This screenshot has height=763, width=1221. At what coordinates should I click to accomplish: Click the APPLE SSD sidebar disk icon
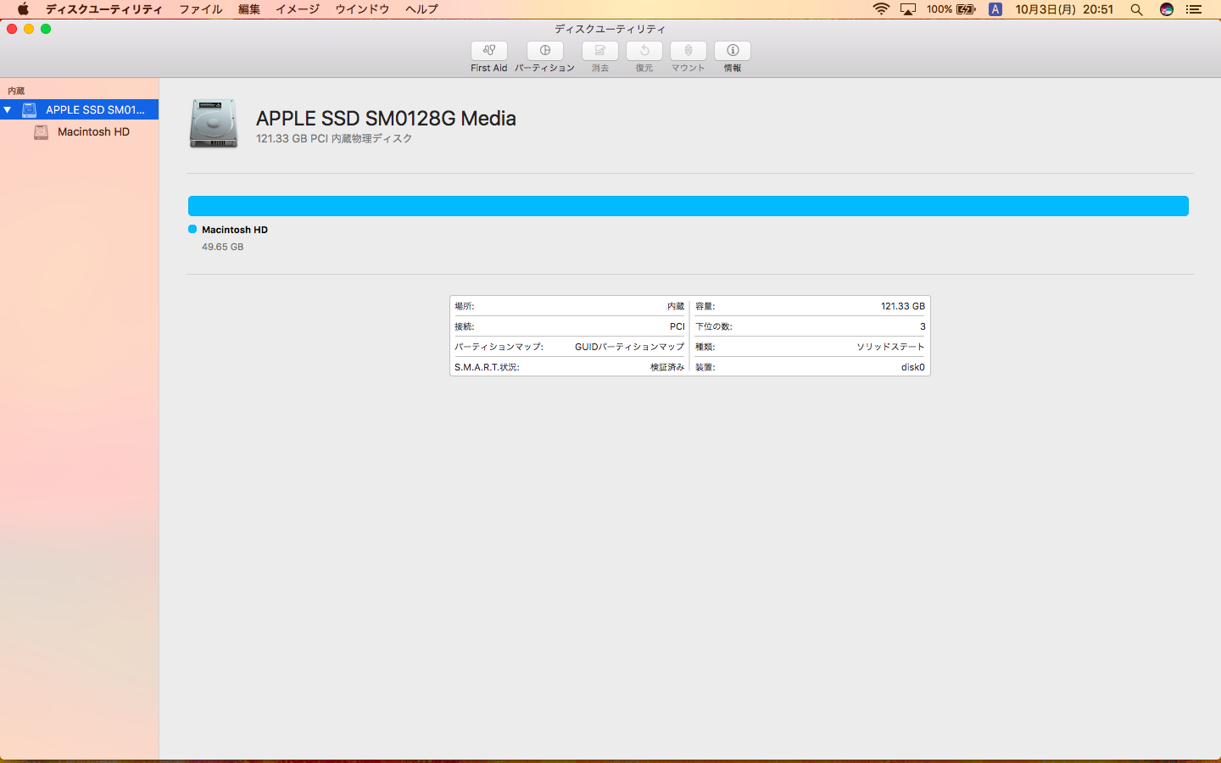[30, 109]
